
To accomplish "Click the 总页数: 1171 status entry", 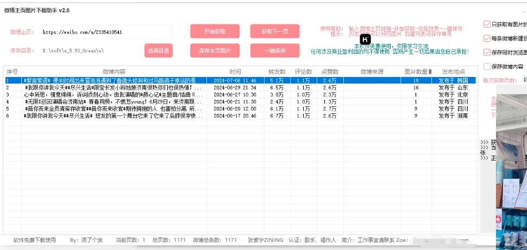I will coord(169,240).
